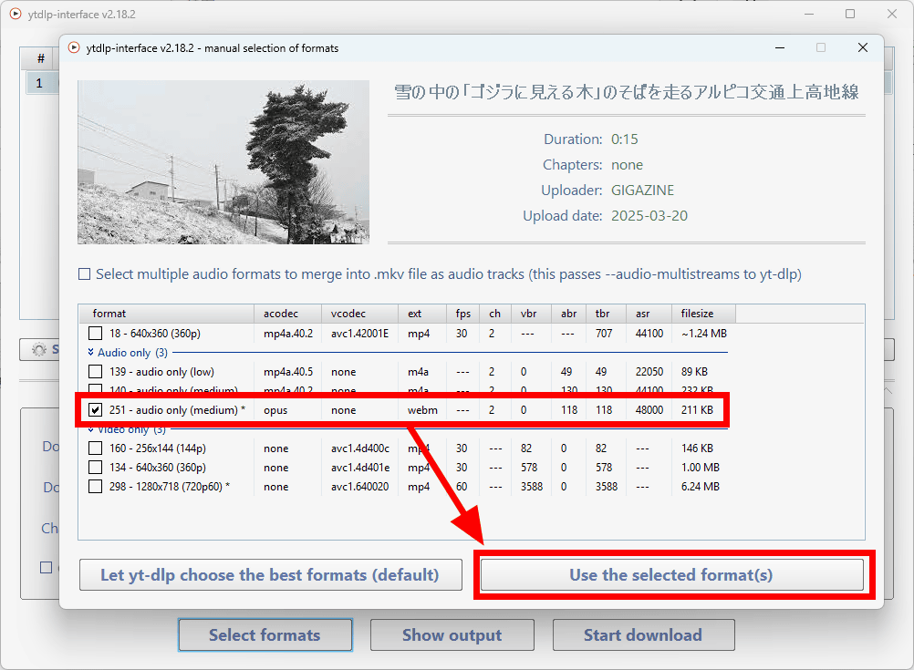
Task: Uncheck format 251 audio only (medium)
Action: [x=96, y=410]
